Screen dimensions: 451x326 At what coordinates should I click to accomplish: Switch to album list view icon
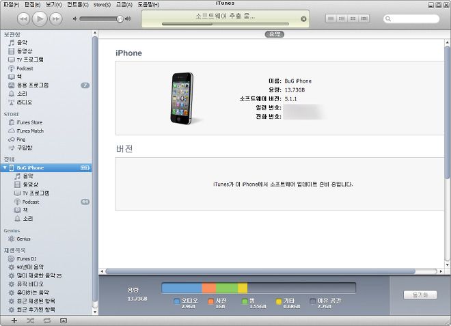[x=342, y=18]
